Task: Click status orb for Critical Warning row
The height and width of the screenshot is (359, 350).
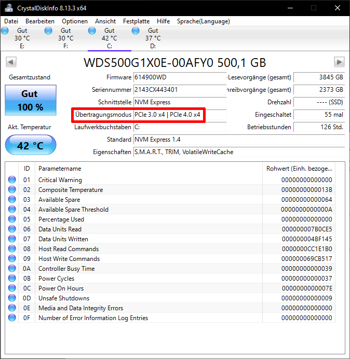Action: coord(12,179)
